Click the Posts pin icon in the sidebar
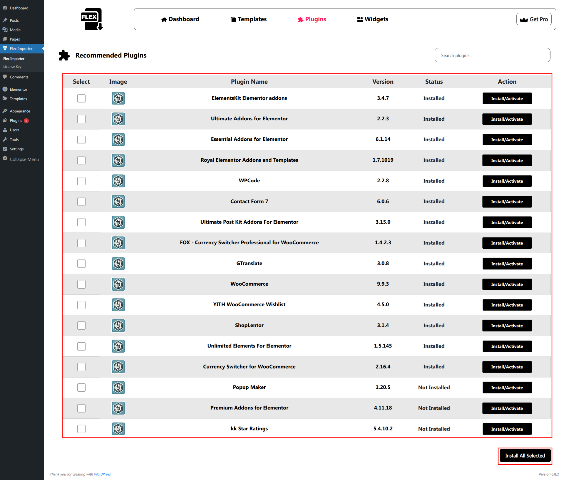Image resolution: width=564 pixels, height=480 pixels. 5,20
